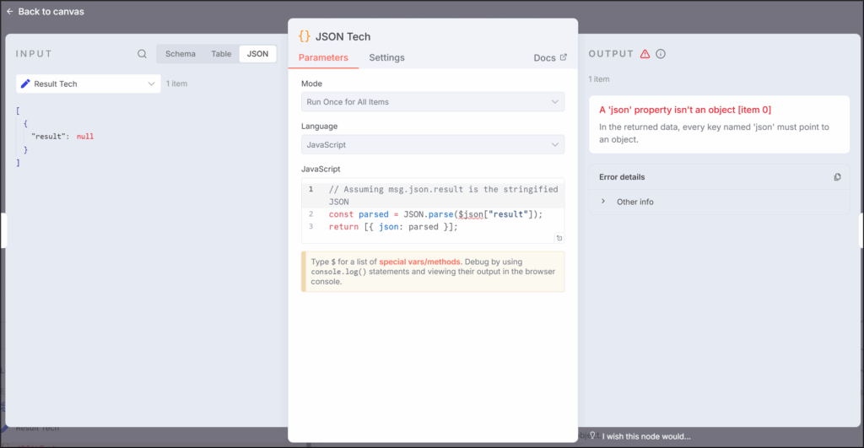
Task: Click the lightbulb icon by I wish this node would
Action: [x=593, y=435]
